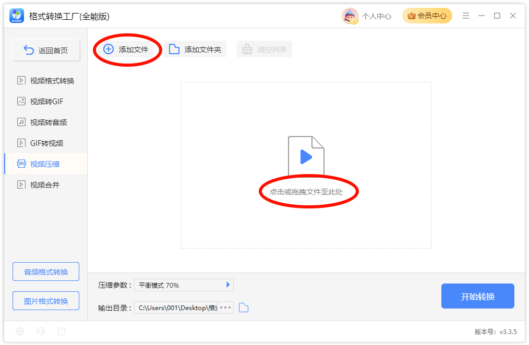Click 返回首页 back to home button
This screenshot has width=529, height=345.
(46, 50)
